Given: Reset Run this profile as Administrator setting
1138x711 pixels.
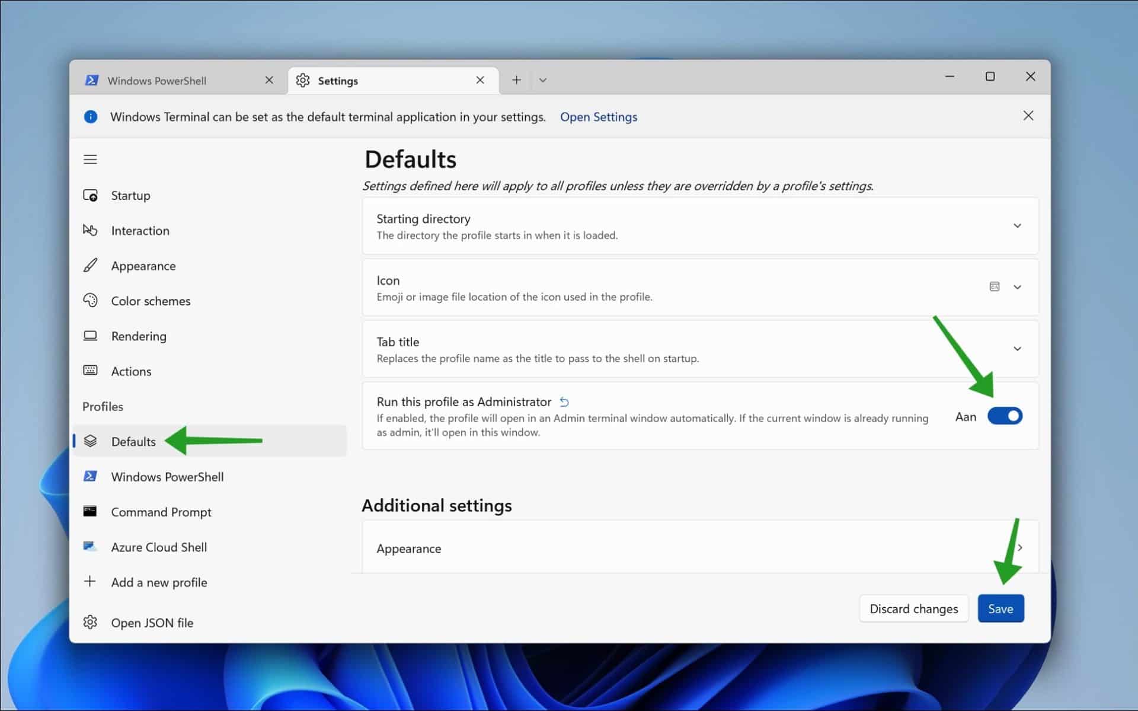Looking at the screenshot, I should [x=564, y=402].
